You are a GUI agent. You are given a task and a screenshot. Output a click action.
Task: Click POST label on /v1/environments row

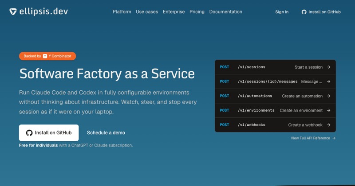[225, 110]
